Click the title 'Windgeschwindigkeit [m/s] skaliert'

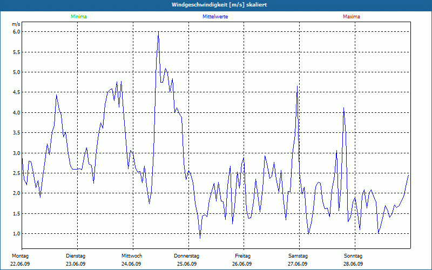click(x=219, y=5)
